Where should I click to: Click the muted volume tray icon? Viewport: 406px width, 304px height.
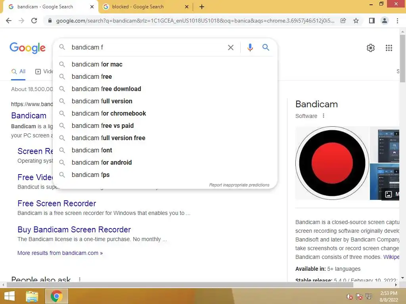point(349,296)
